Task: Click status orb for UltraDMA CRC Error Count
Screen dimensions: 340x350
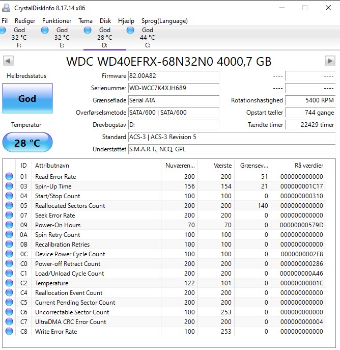Action: pyautogui.click(x=9, y=321)
